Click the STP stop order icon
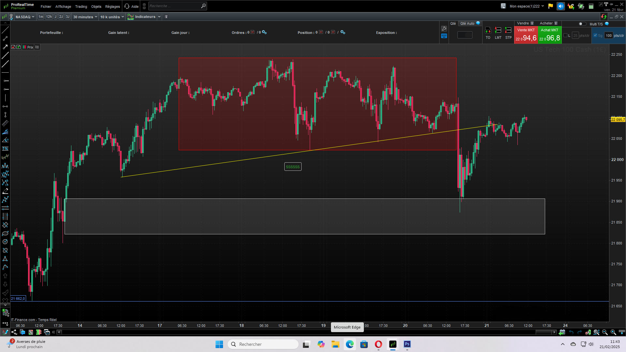 (x=508, y=30)
